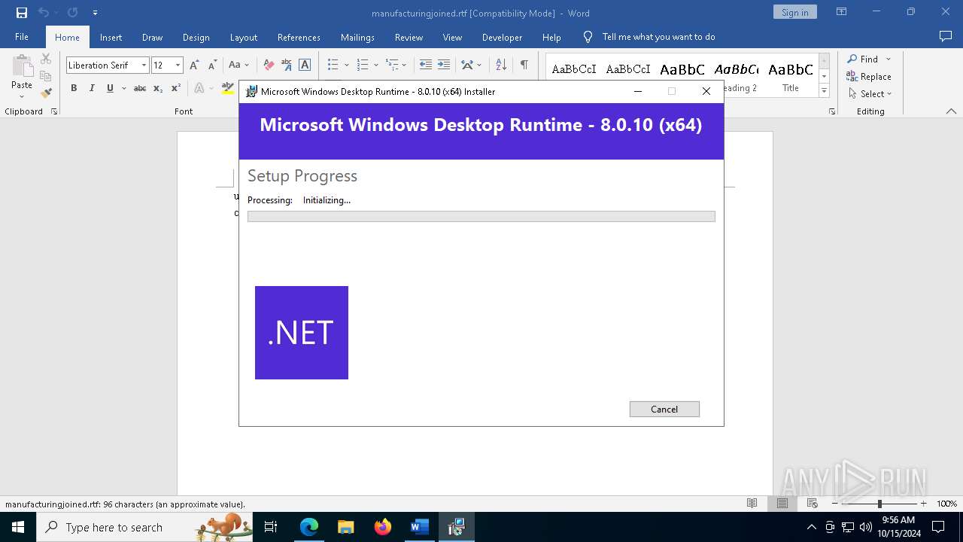Open bullet library dropdown arrow

347,65
